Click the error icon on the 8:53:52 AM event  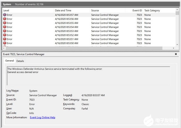pos(5,35)
